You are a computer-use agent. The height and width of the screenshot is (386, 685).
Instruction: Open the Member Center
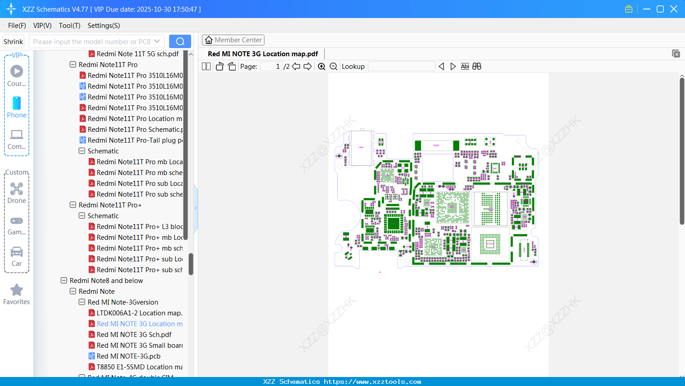tap(233, 40)
